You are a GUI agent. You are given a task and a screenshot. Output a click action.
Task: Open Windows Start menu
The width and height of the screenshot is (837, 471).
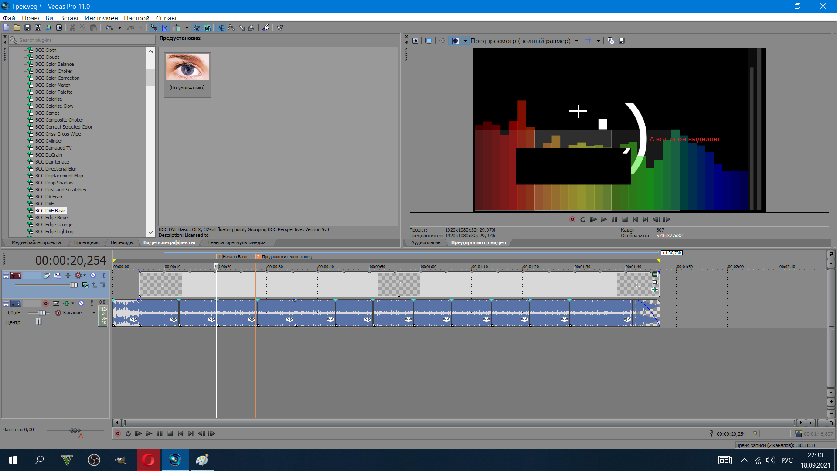point(13,460)
